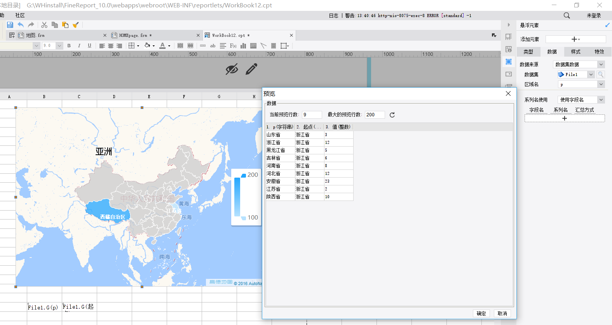This screenshot has width=612, height=325.
Task: Expand the 区域名 dropdown
Action: 601,84
